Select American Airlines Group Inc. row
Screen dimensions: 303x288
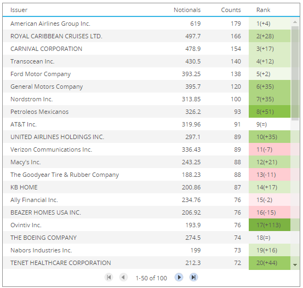click(147, 24)
